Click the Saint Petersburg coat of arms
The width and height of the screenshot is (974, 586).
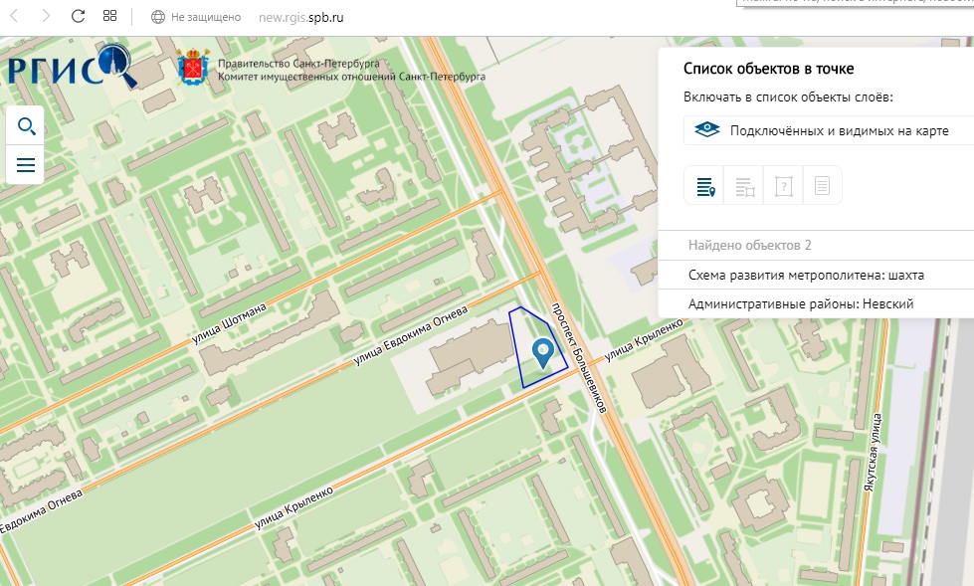point(193,69)
